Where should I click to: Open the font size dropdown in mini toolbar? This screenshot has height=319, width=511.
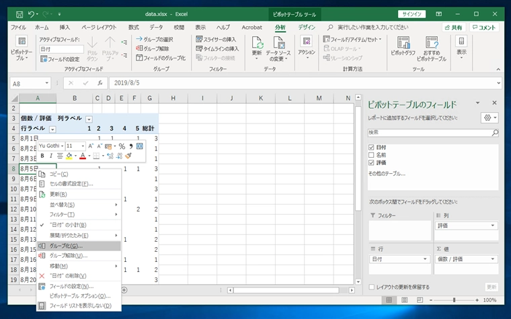[x=81, y=146]
